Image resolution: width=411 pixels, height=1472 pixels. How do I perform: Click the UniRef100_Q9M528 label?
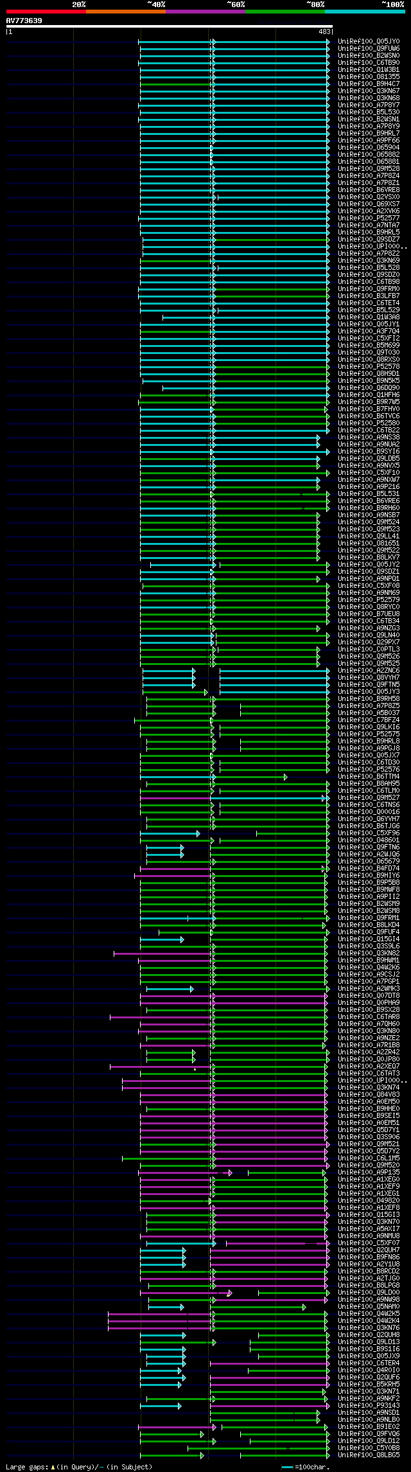coord(369,169)
